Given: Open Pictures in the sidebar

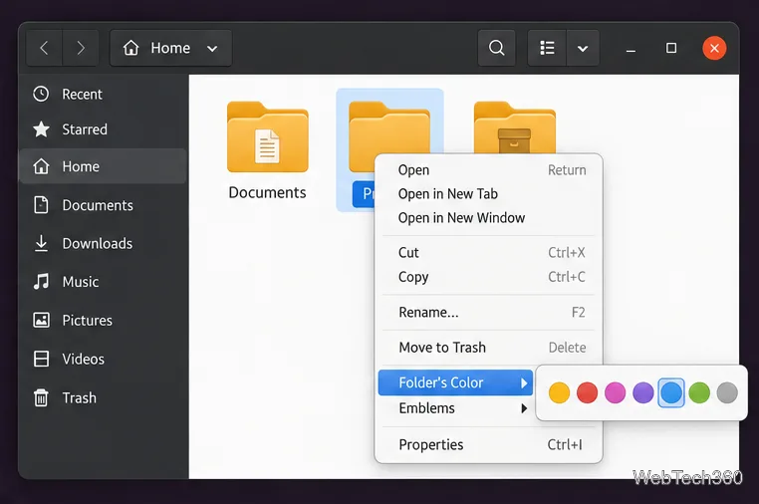Looking at the screenshot, I should (x=103, y=320).
